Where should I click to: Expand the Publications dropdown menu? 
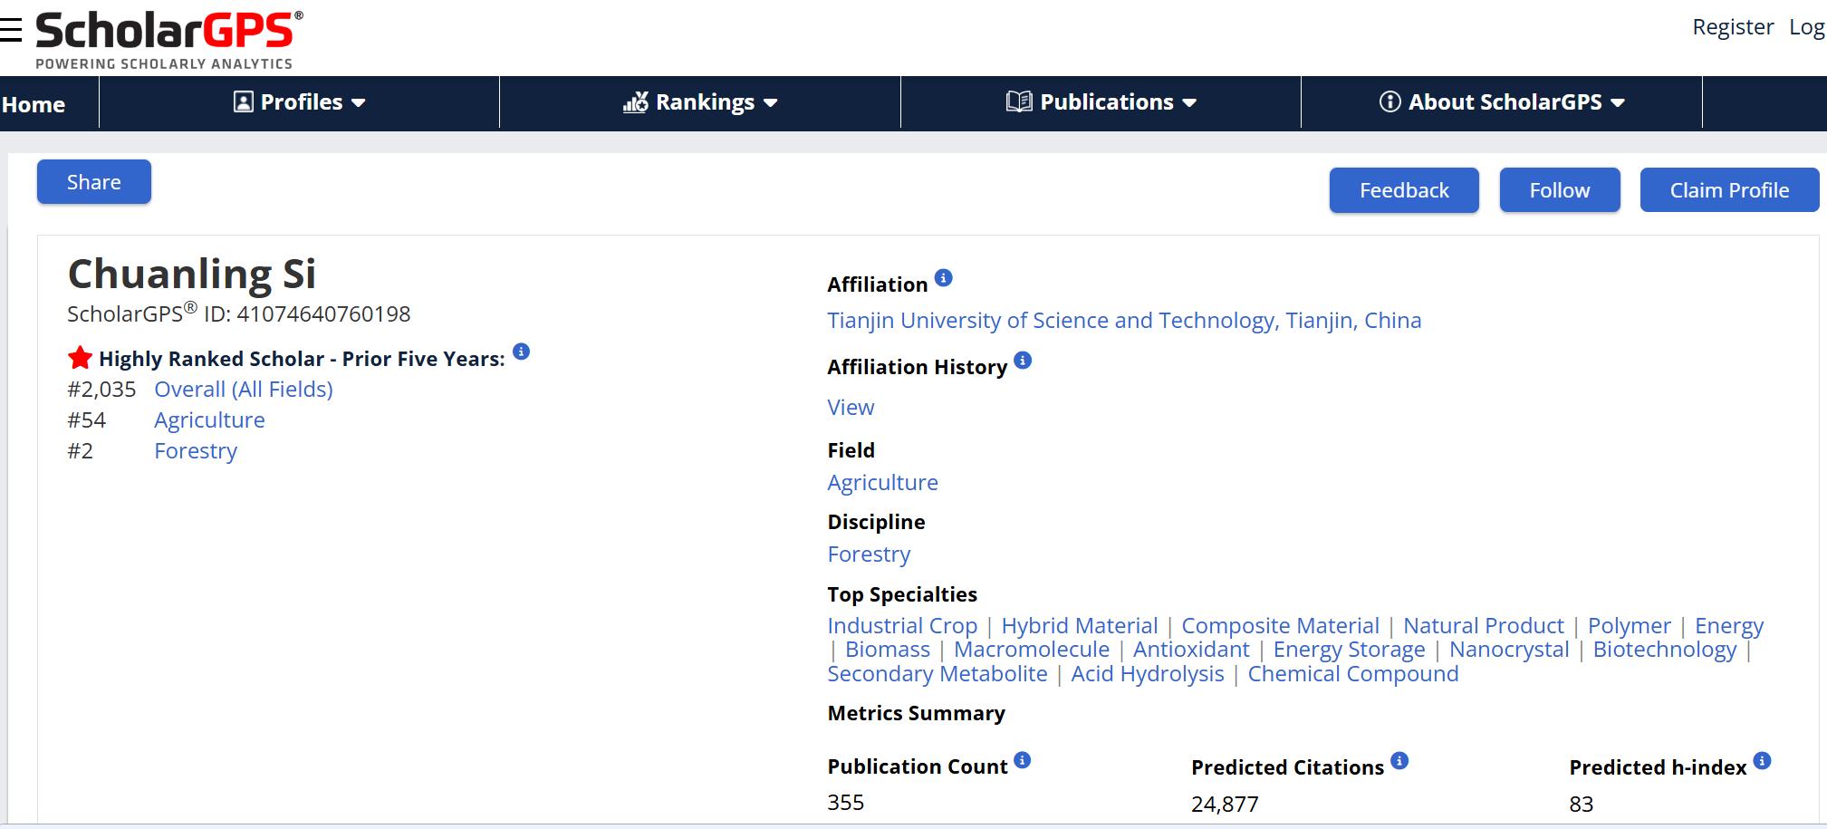1101,102
